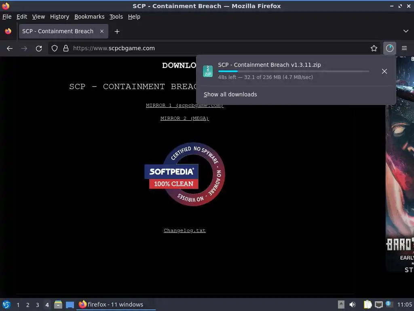Screen dimensions: 414x311
Task: Switch to workspace 1
Action: pos(18,305)
